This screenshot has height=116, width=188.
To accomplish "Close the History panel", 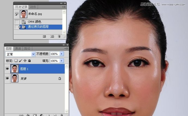I will click(65, 3).
